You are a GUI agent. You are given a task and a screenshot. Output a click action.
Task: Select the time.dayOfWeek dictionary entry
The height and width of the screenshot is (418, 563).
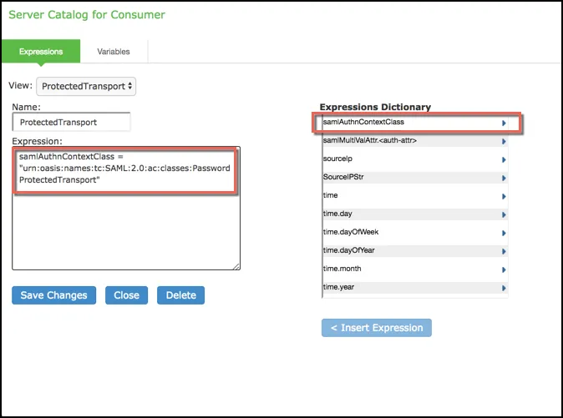coord(415,232)
